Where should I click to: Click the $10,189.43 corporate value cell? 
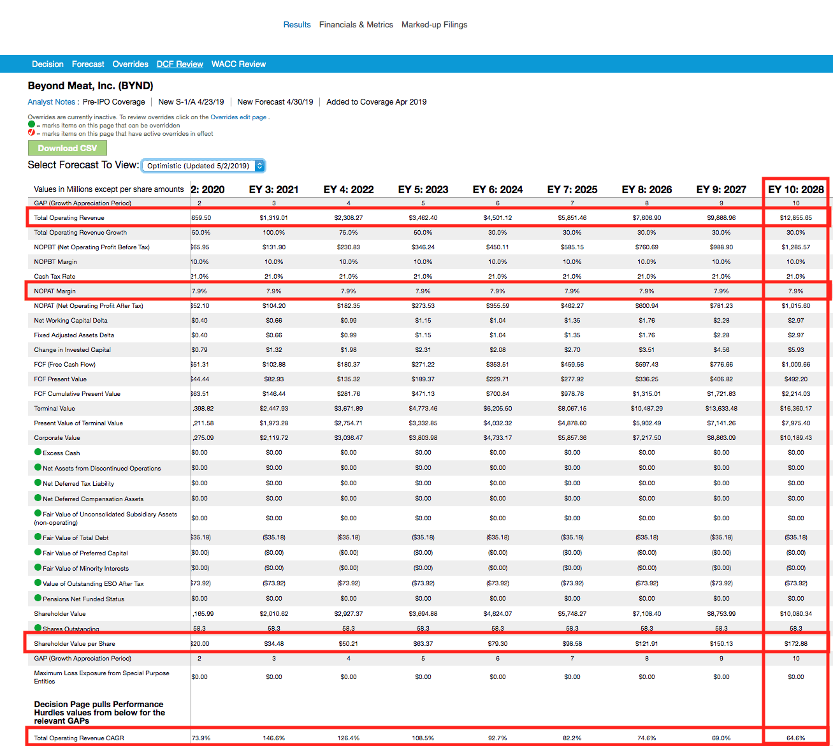click(796, 438)
